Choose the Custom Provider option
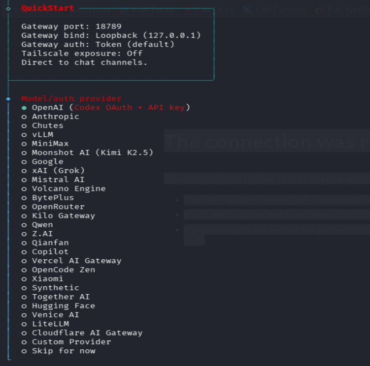Screen dimensions: 370x366 coord(66,342)
